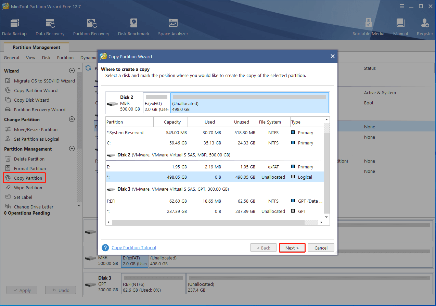Screen dimensions: 436x306
Task: Click the Disk 2 header row in the list
Action: tap(215, 155)
